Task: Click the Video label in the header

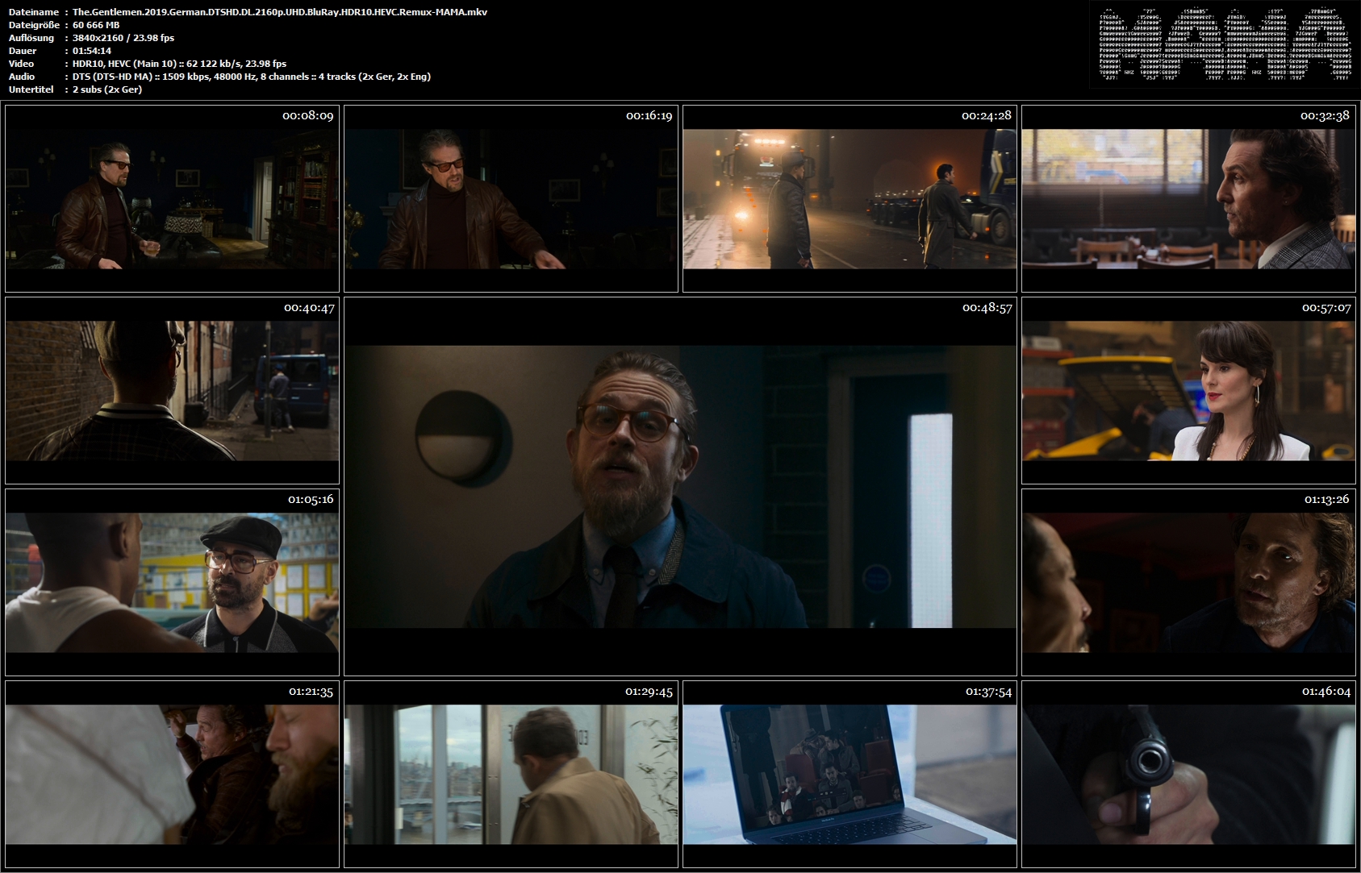Action: pos(22,64)
